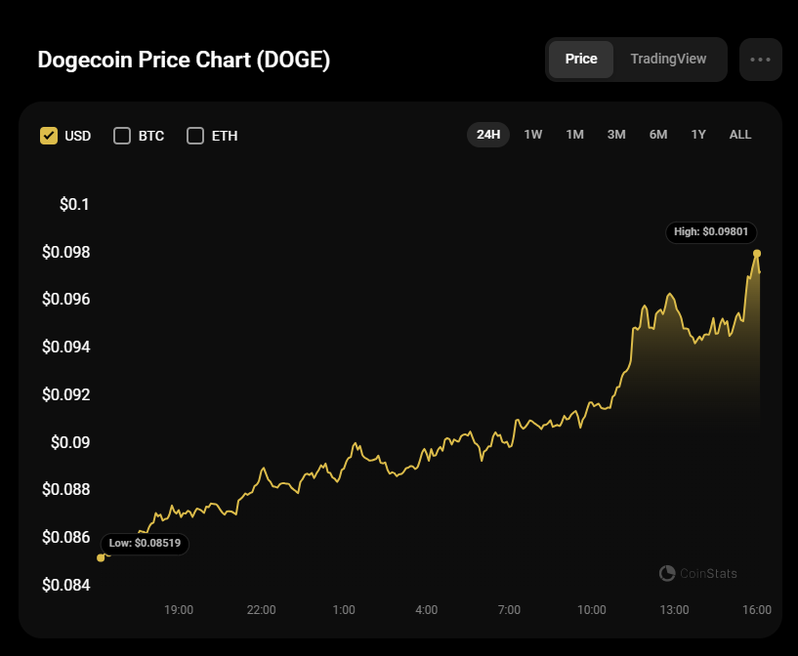Select the 3M time range
The image size is (798, 656).
click(616, 135)
